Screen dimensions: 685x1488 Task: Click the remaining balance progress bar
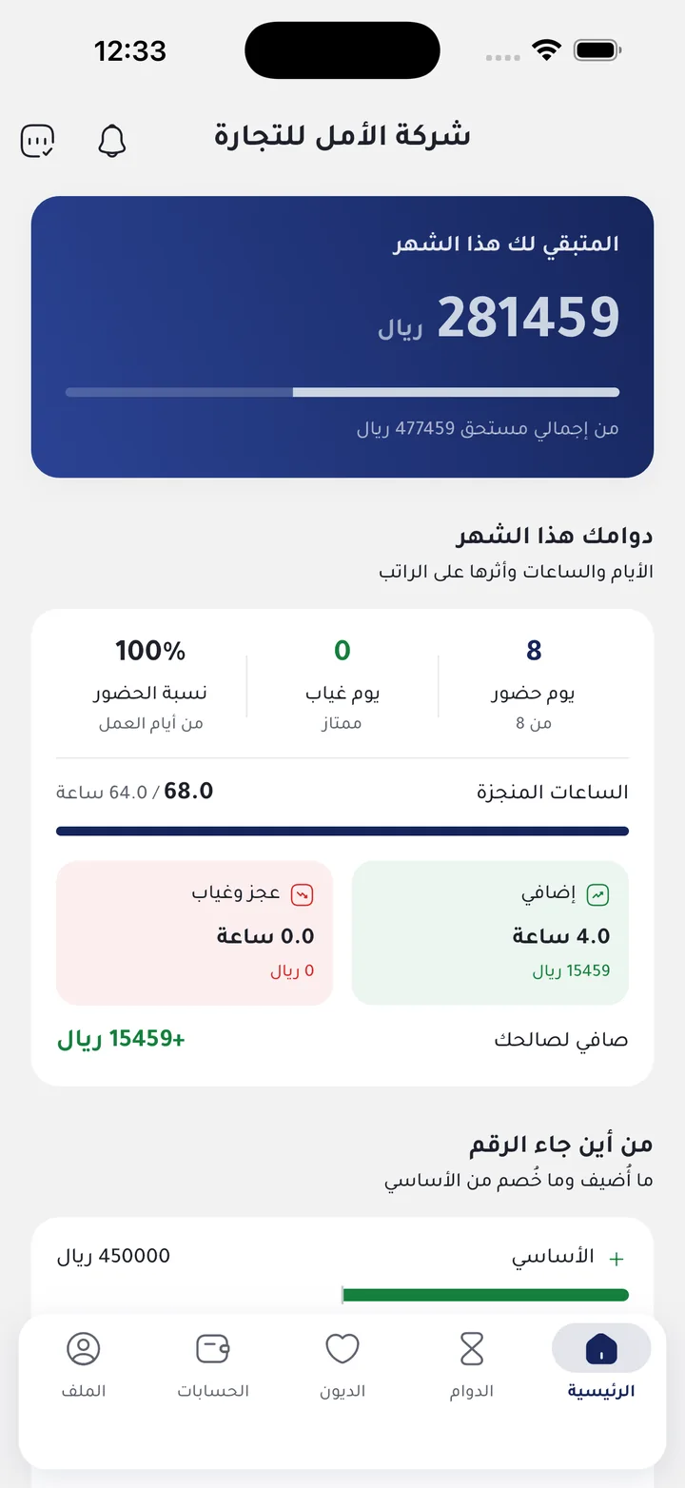[342, 392]
